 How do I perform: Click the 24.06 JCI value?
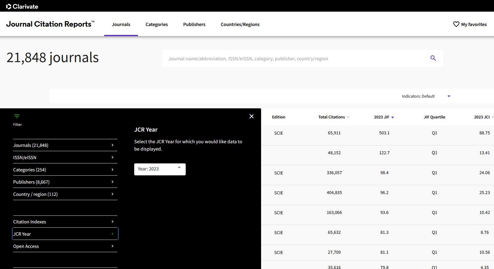click(484, 173)
